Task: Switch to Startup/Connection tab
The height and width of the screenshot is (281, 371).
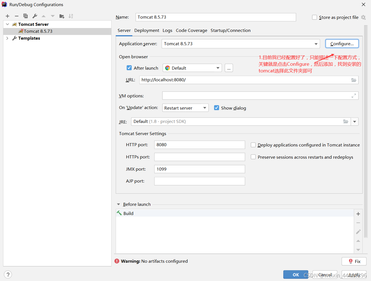Action: click(231, 31)
